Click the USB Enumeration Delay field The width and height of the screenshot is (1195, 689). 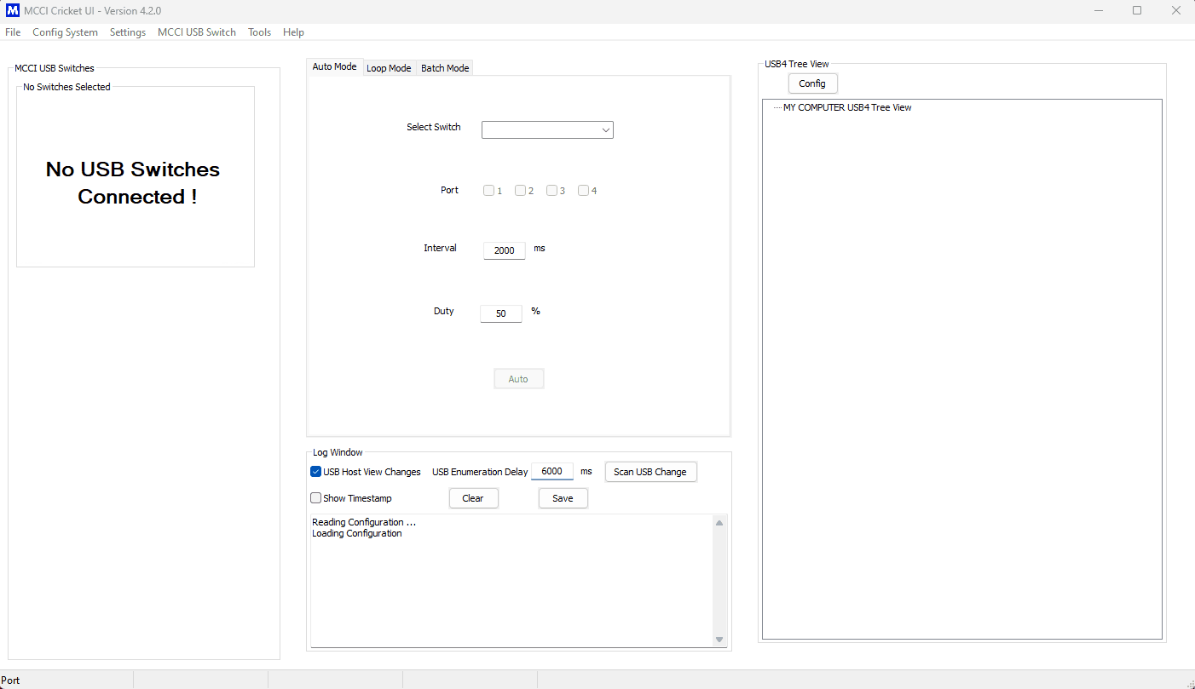(x=552, y=471)
